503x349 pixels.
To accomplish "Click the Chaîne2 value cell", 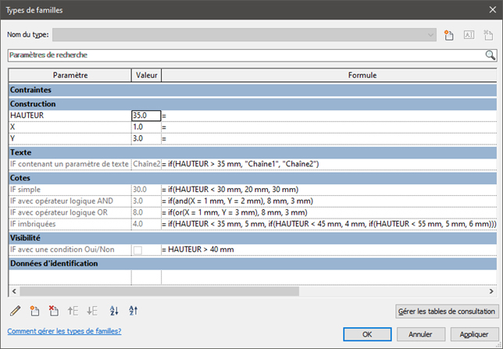I will [146, 164].
